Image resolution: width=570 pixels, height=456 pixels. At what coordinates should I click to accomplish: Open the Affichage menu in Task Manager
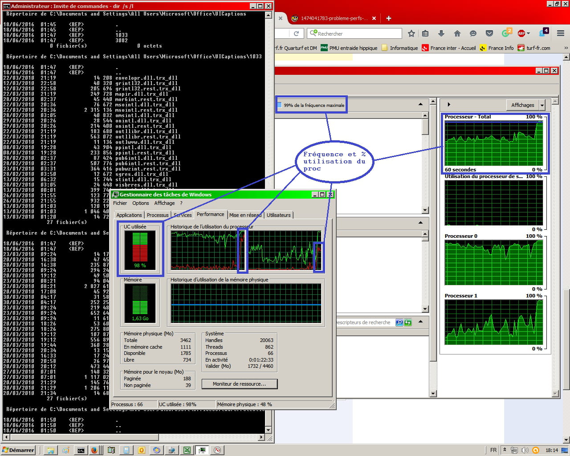coord(164,203)
